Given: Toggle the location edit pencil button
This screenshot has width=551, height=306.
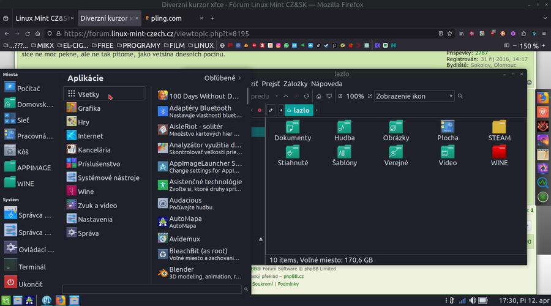Looking at the screenshot, I should coord(271,111).
